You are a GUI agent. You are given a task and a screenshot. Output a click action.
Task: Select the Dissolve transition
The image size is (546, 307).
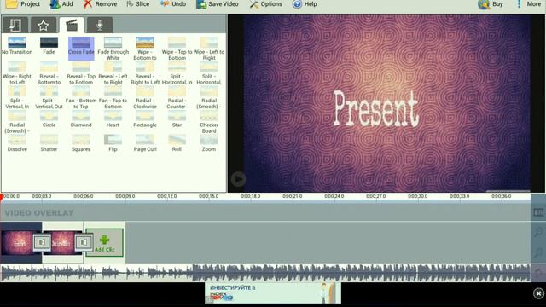(x=17, y=143)
